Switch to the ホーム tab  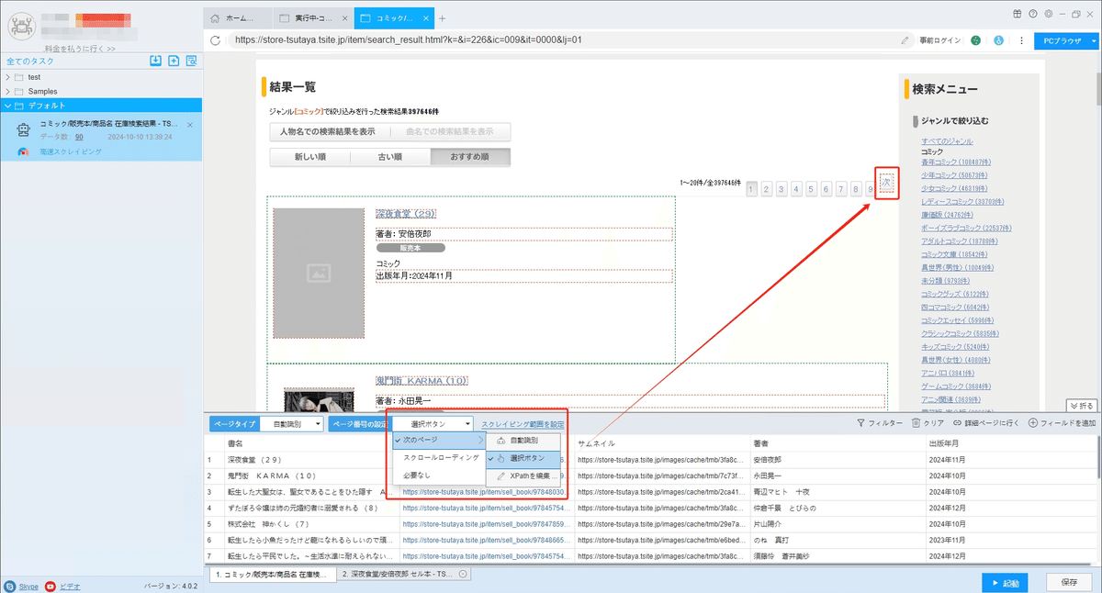pos(239,17)
